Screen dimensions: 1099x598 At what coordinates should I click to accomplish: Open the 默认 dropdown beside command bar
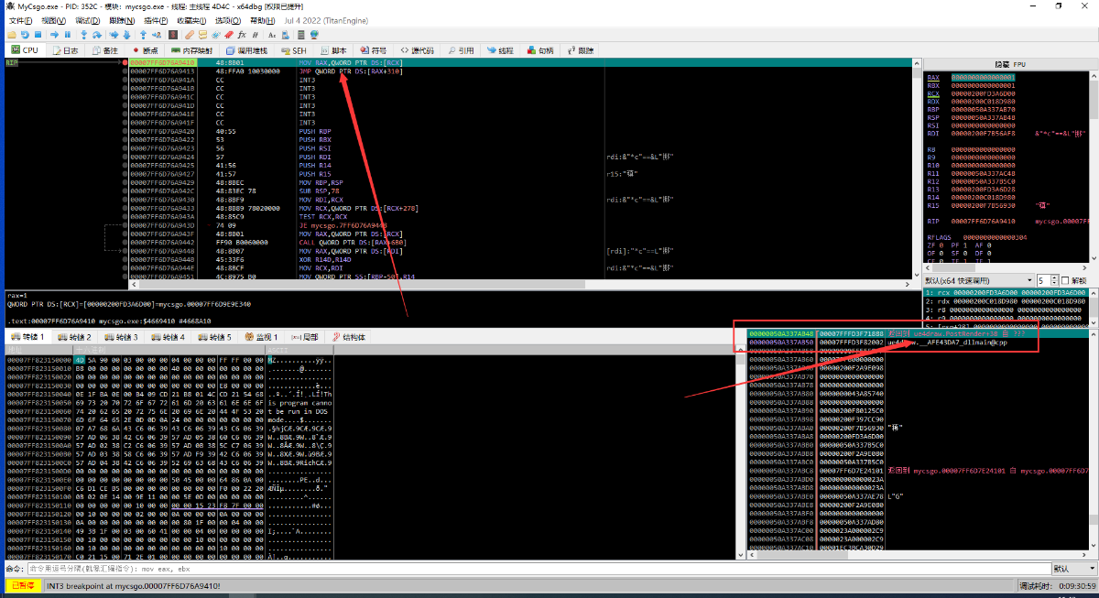point(1072,569)
